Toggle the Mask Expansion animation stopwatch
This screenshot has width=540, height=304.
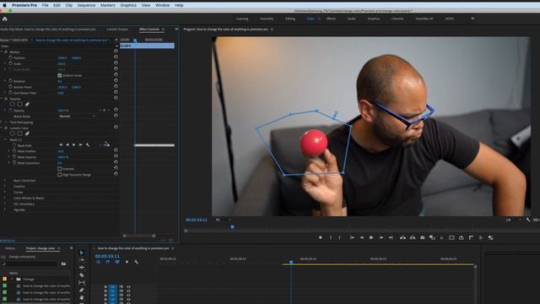[14, 163]
